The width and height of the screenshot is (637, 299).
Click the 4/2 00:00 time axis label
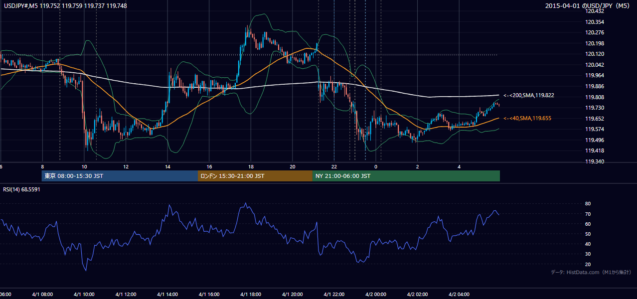[375, 294]
